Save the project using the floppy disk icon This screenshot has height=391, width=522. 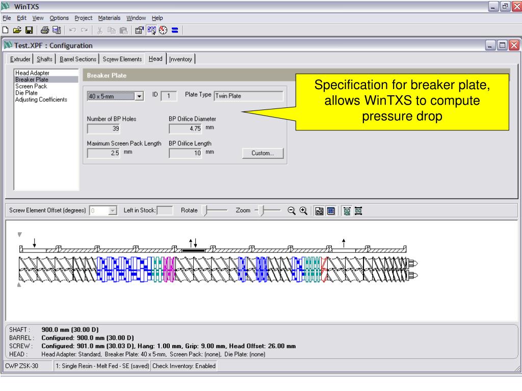click(29, 30)
